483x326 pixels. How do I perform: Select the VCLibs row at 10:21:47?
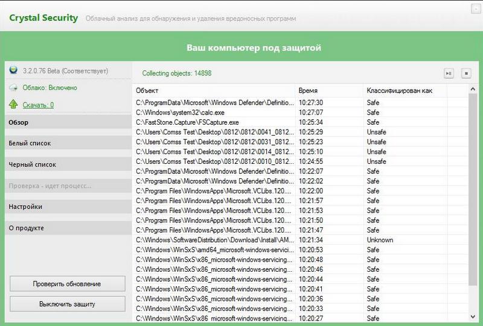(300, 230)
